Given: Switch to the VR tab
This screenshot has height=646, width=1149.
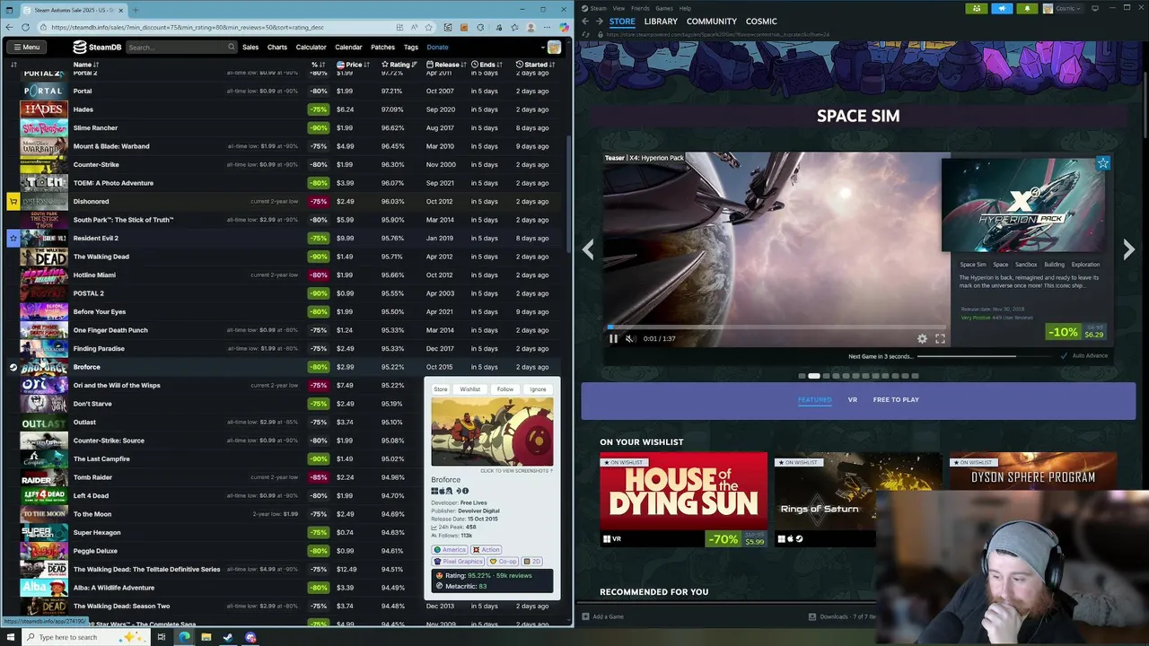Looking at the screenshot, I should point(853,400).
